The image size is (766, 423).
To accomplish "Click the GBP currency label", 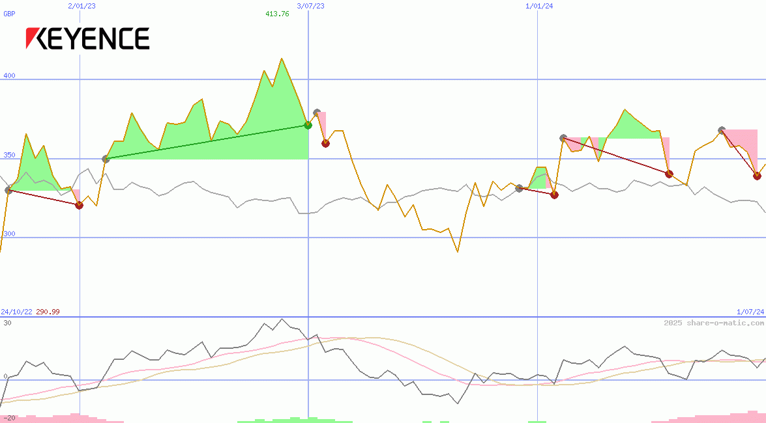I will (9, 14).
